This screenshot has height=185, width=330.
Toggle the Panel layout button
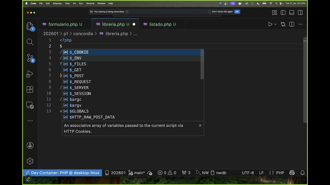coord(292,13)
